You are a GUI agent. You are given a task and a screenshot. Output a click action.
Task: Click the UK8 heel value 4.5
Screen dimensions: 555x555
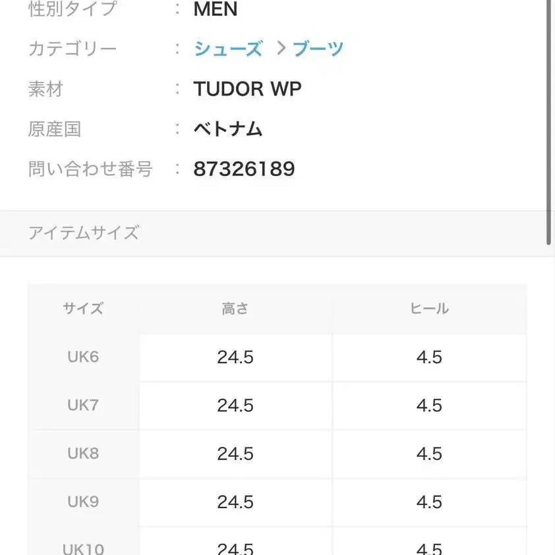[x=429, y=454]
